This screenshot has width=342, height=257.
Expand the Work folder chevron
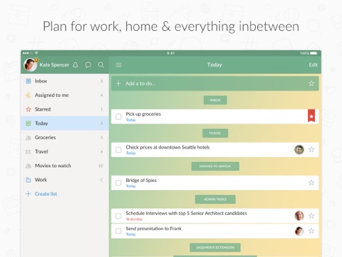coord(101,180)
